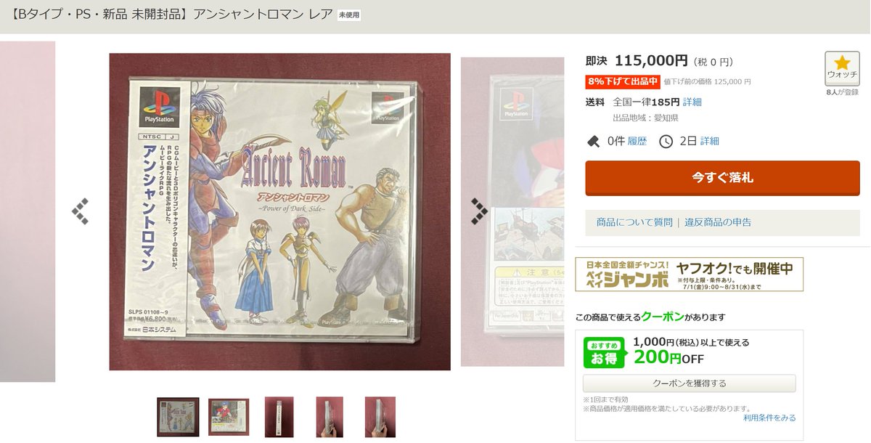The image size is (871, 443).
Task: Select the fifth thumbnail image
Action: [x=380, y=417]
